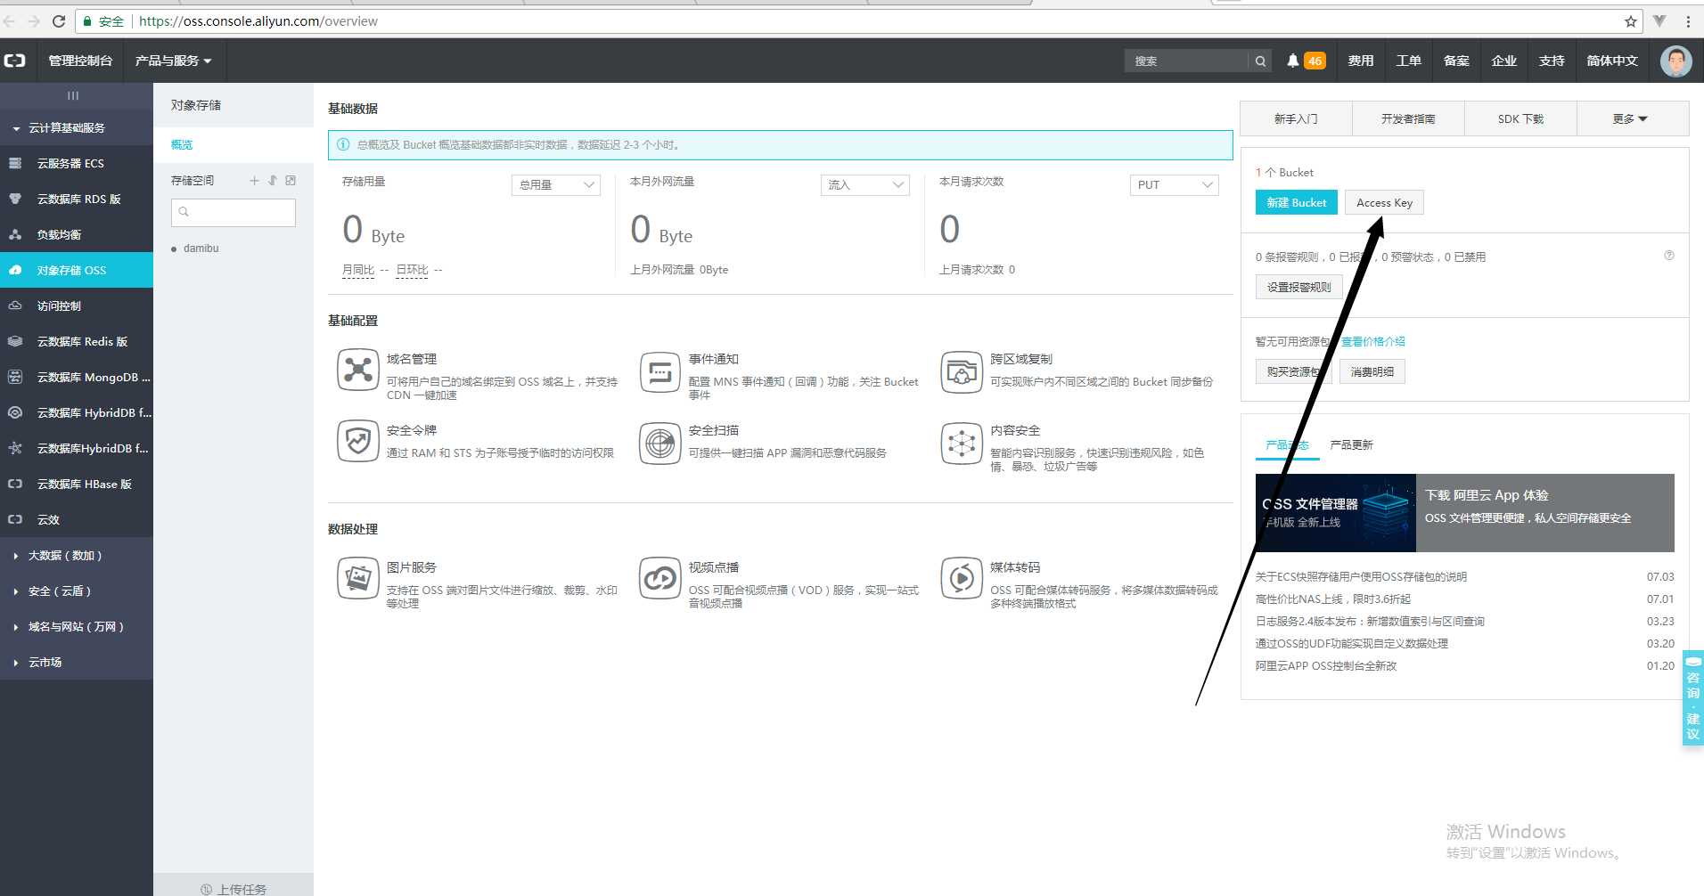Collapse the sidebar using the three-bar handle
Screen dimensions: 1704x896
pyautogui.click(x=73, y=95)
